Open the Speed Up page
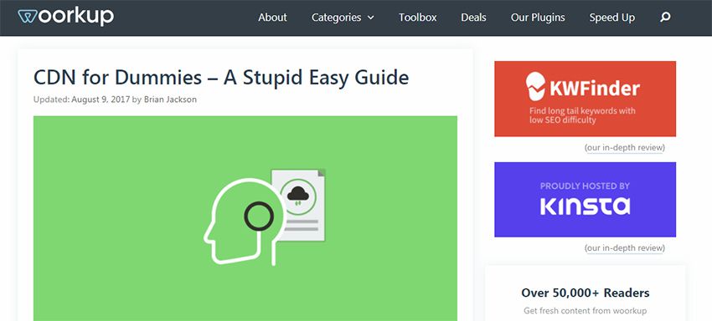712x321 pixels. 612,18
